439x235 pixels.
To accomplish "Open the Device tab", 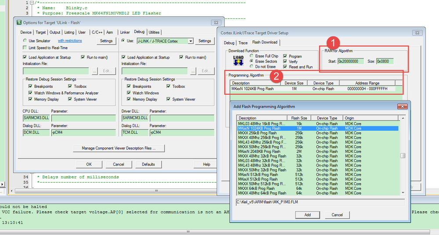I will point(26,32).
